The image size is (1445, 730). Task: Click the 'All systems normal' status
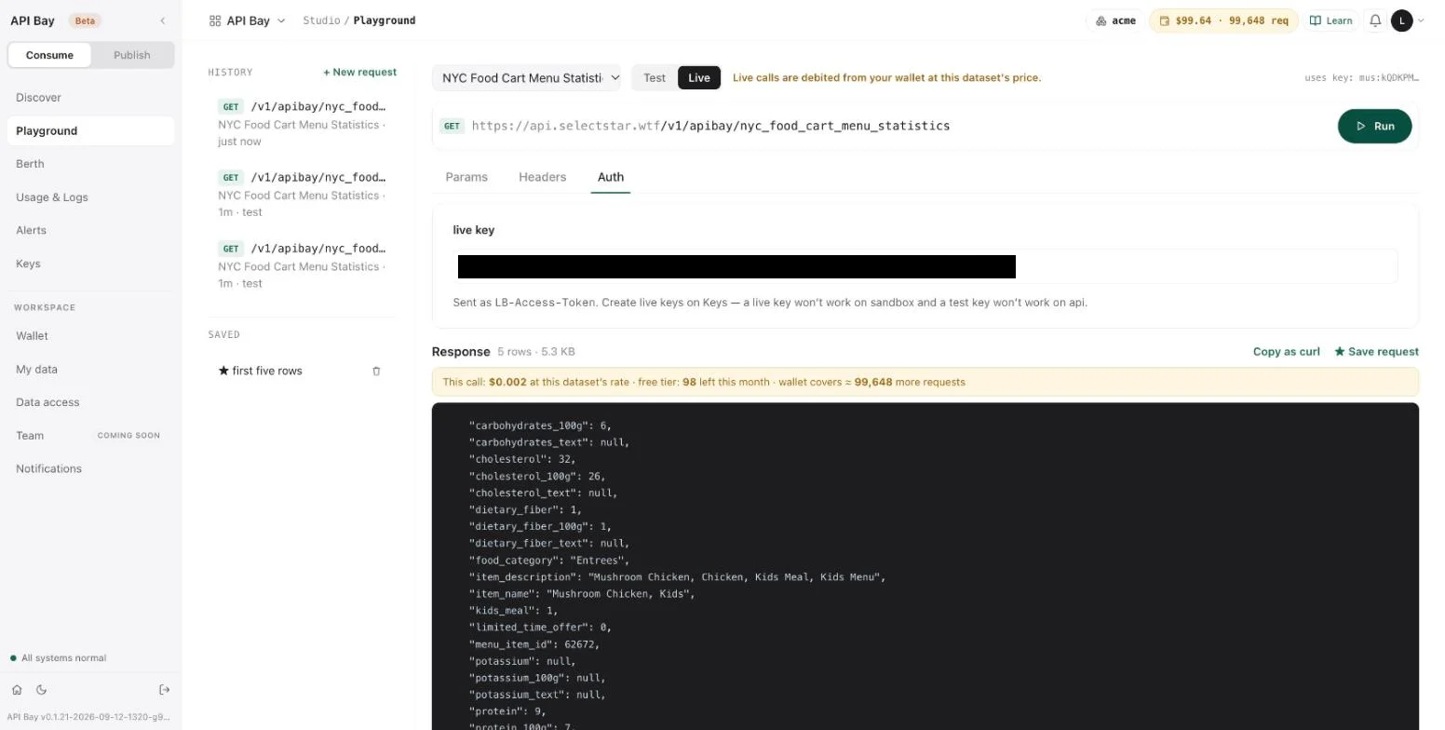pyautogui.click(x=58, y=658)
